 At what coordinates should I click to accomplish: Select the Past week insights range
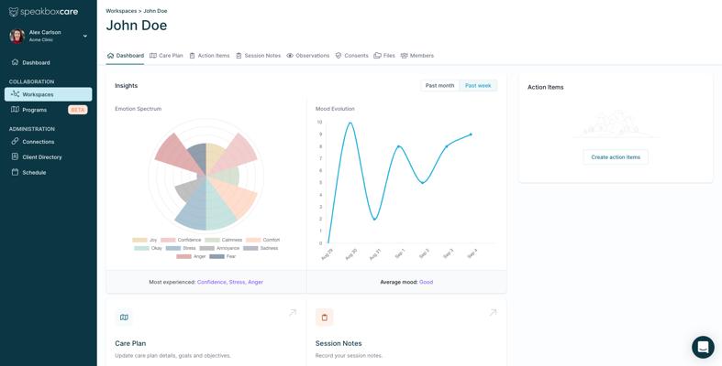click(478, 85)
